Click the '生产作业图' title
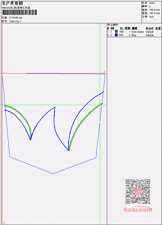 (12, 3)
